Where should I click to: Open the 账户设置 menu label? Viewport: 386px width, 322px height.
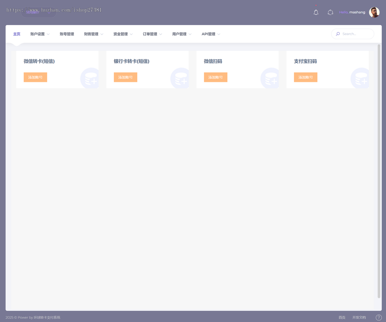pos(37,34)
